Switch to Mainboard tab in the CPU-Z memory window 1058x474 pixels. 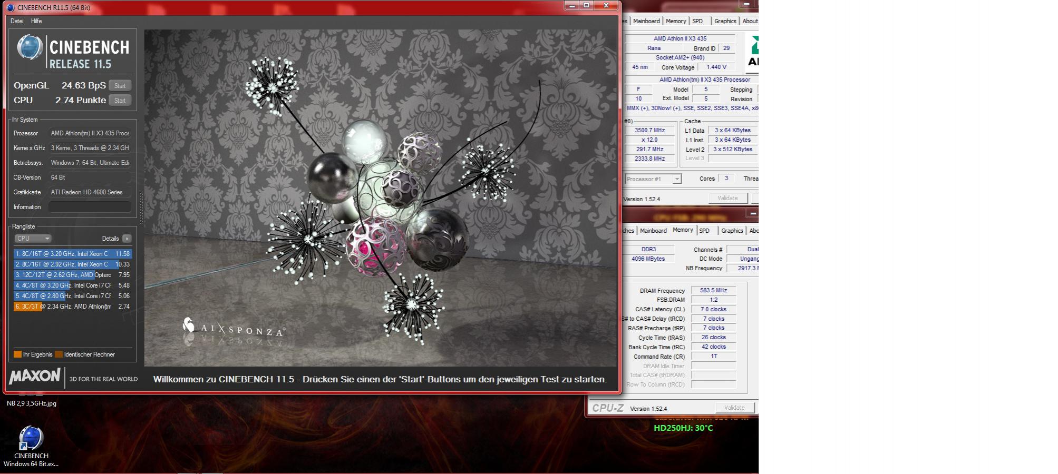653,231
